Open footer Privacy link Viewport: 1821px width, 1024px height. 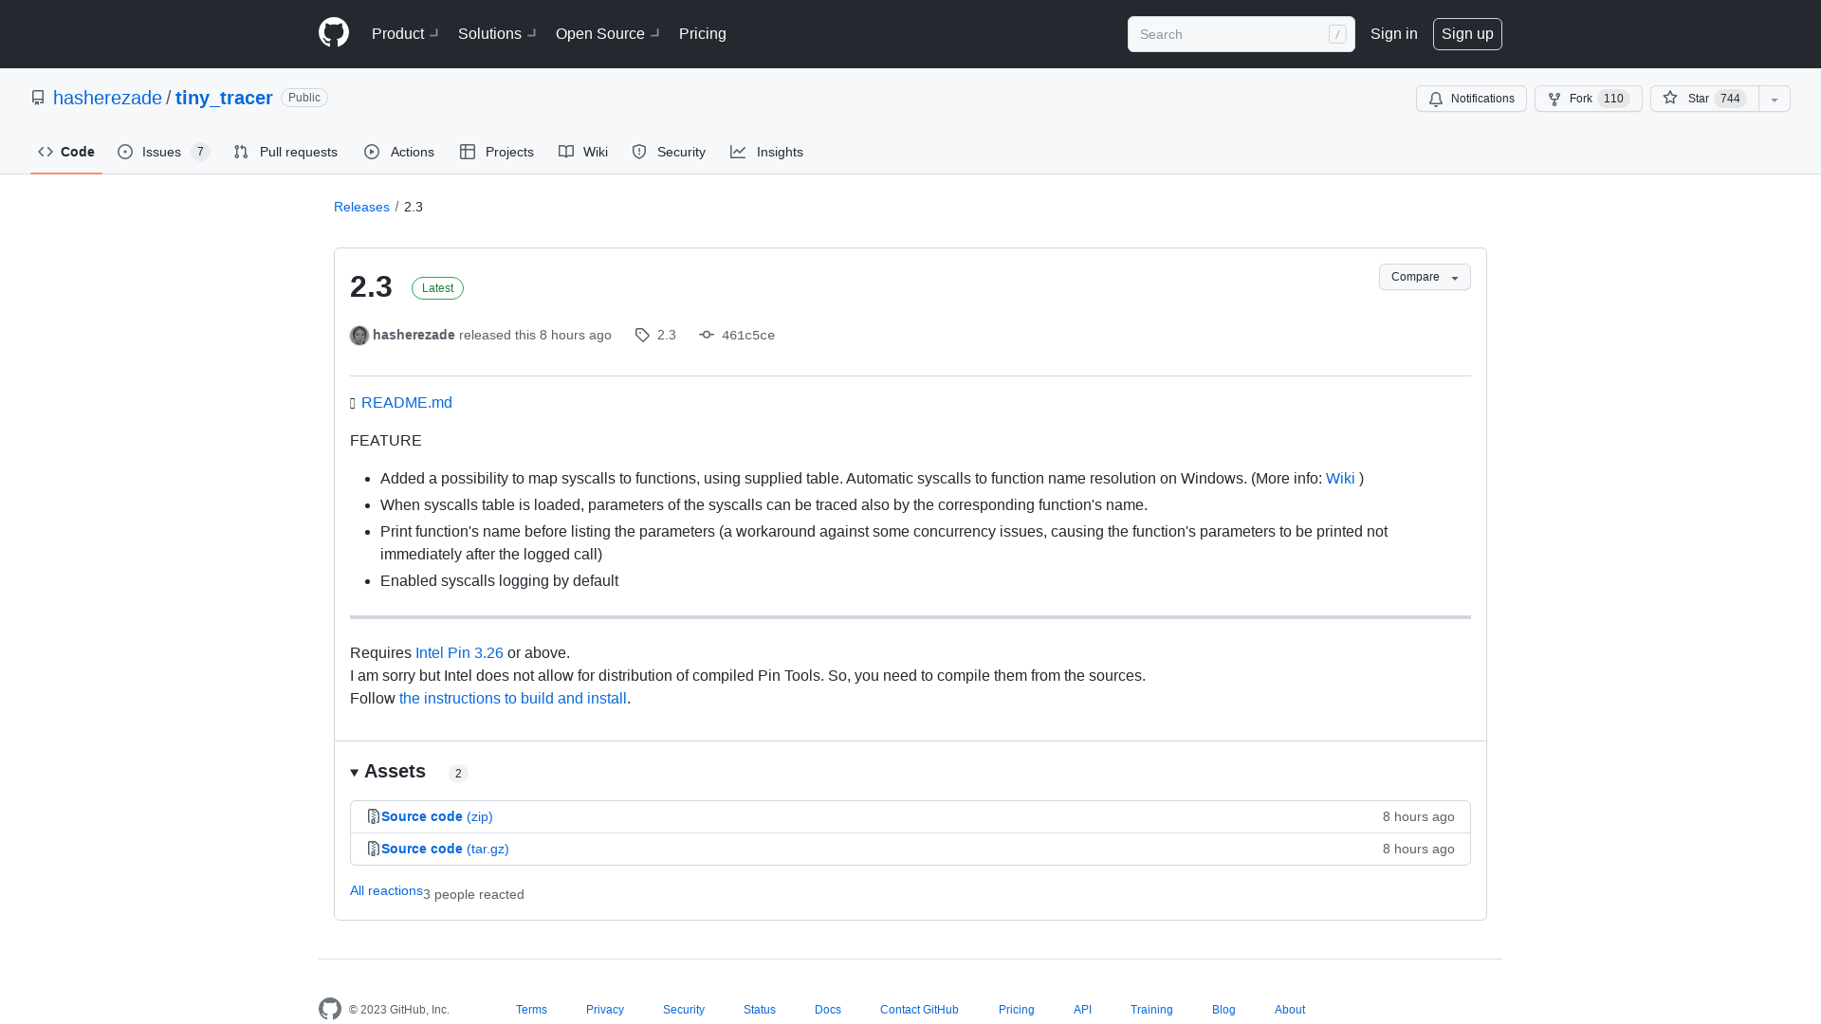pyautogui.click(x=605, y=1010)
